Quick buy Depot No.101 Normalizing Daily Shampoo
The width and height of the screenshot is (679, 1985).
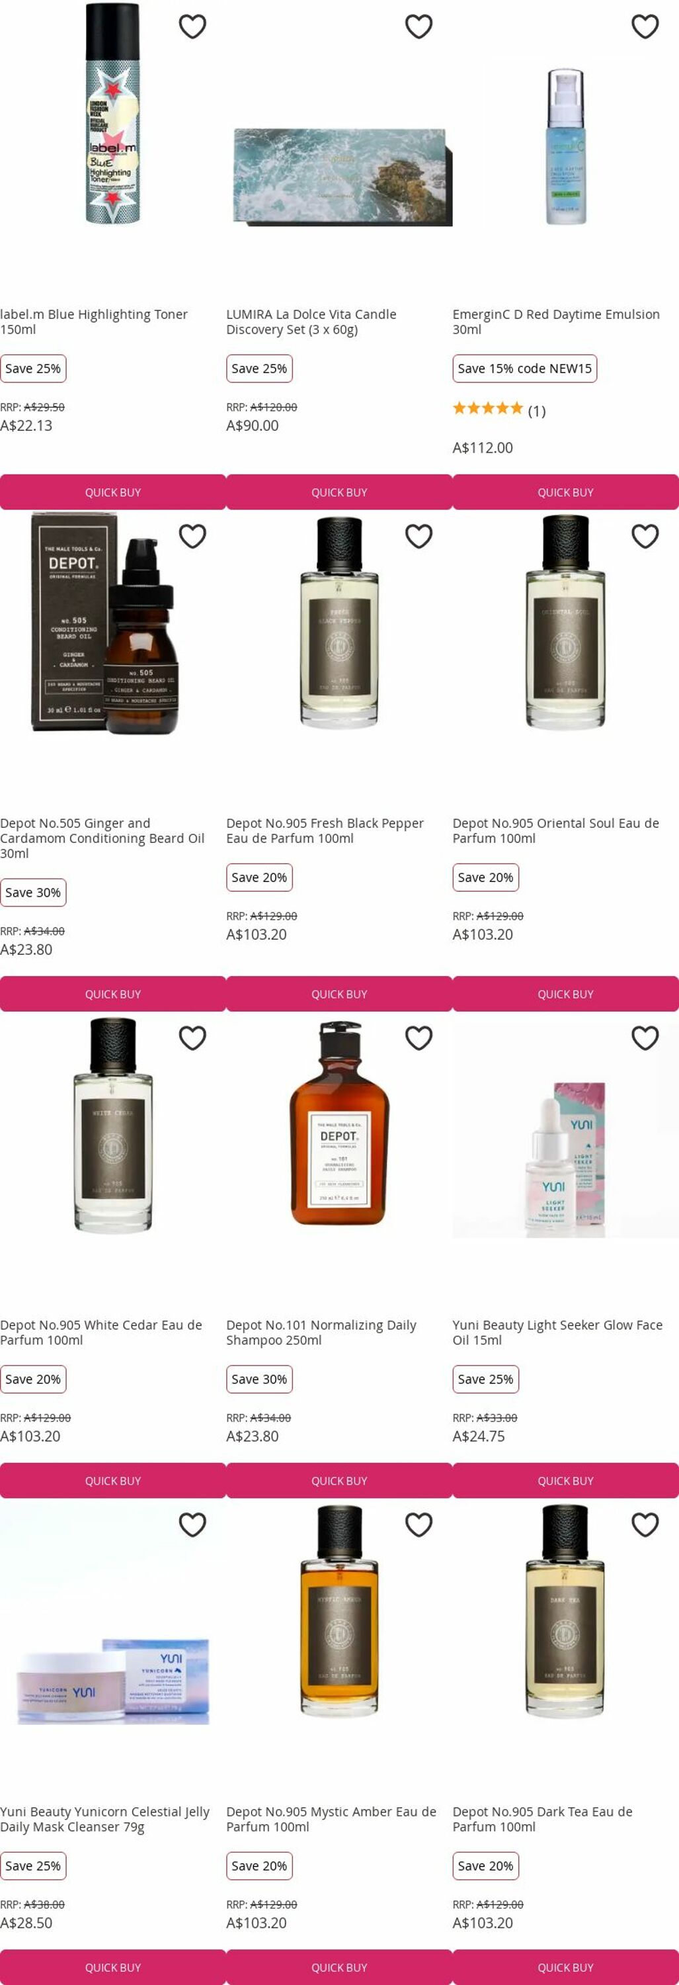click(x=340, y=1480)
